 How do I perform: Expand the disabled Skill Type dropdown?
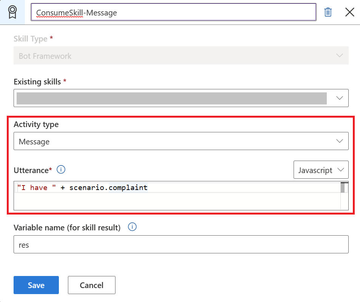tap(180, 55)
